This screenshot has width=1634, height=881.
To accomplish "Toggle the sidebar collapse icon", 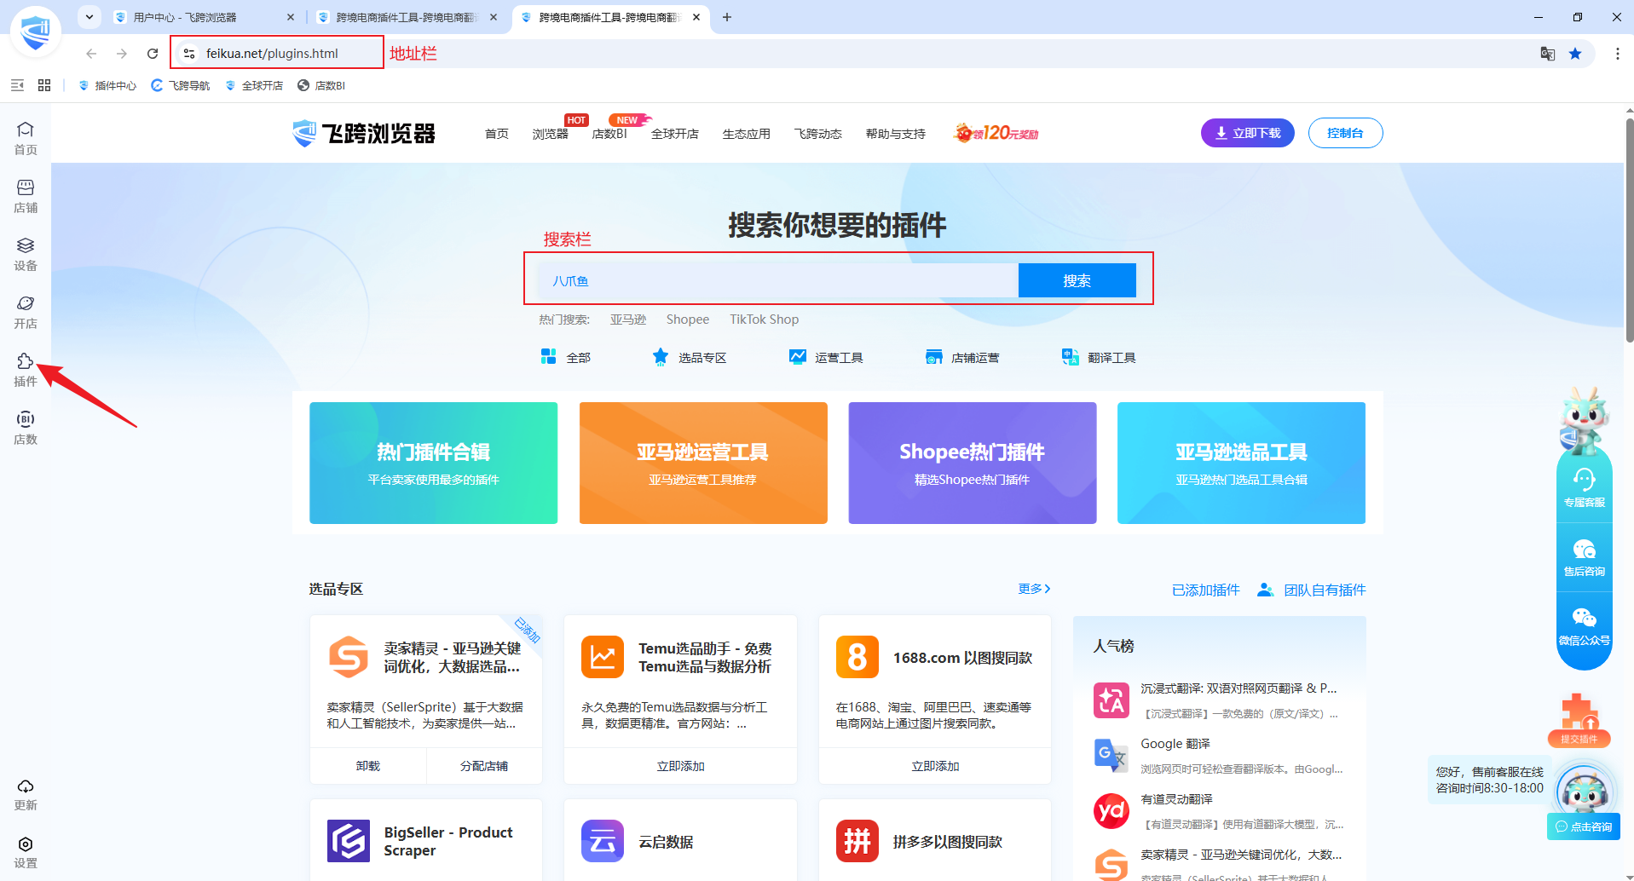I will tap(17, 85).
